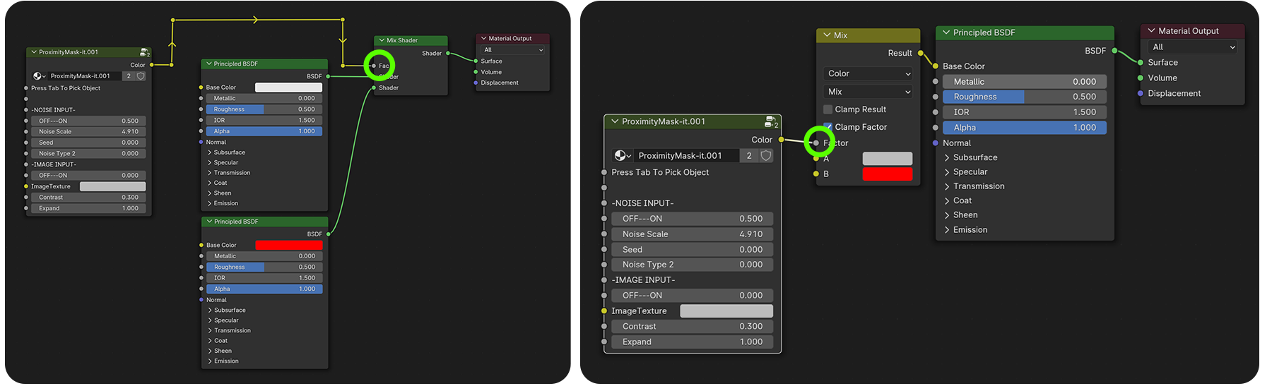Click the Noise Scale field in large ProximityMask node
Screen dimensions: 1272x386
pos(692,234)
